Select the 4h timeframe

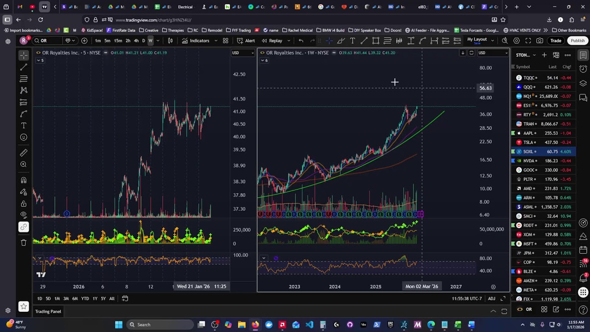[136, 41]
